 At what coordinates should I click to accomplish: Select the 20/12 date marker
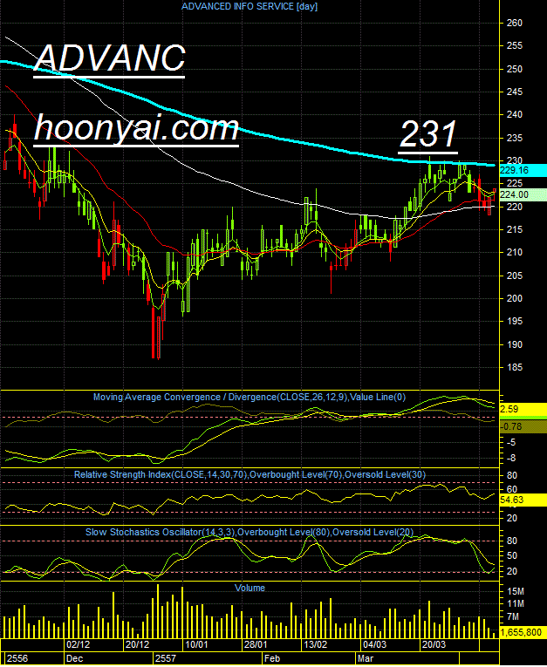click(138, 644)
